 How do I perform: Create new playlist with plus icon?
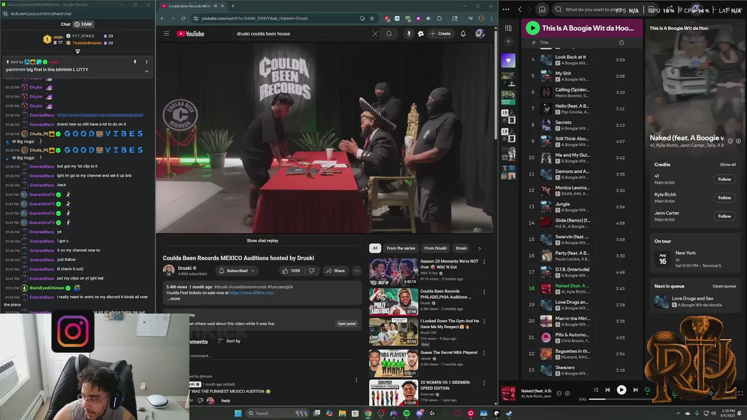coord(508,41)
